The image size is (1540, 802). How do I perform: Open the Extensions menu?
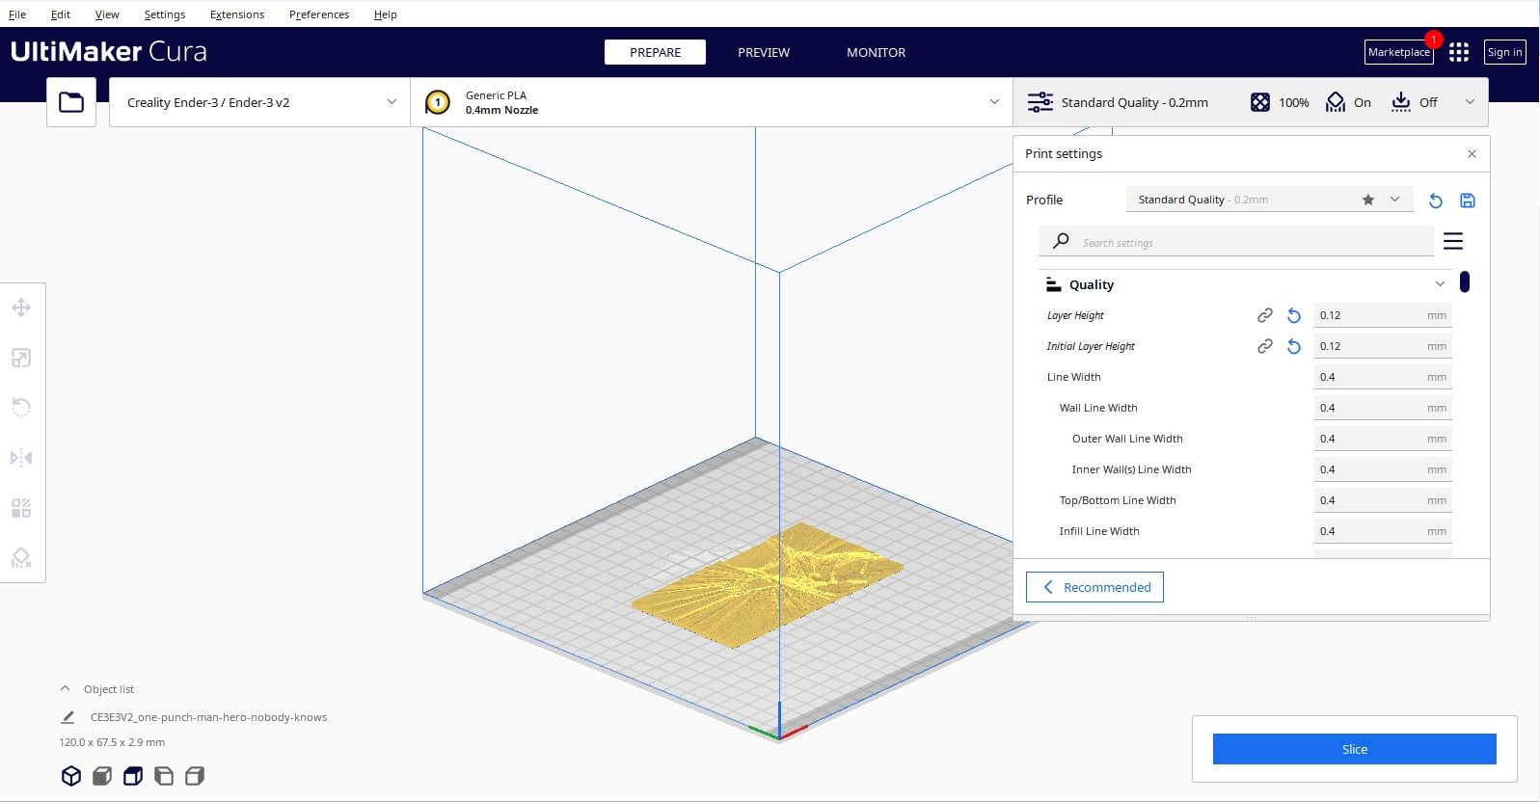click(237, 14)
